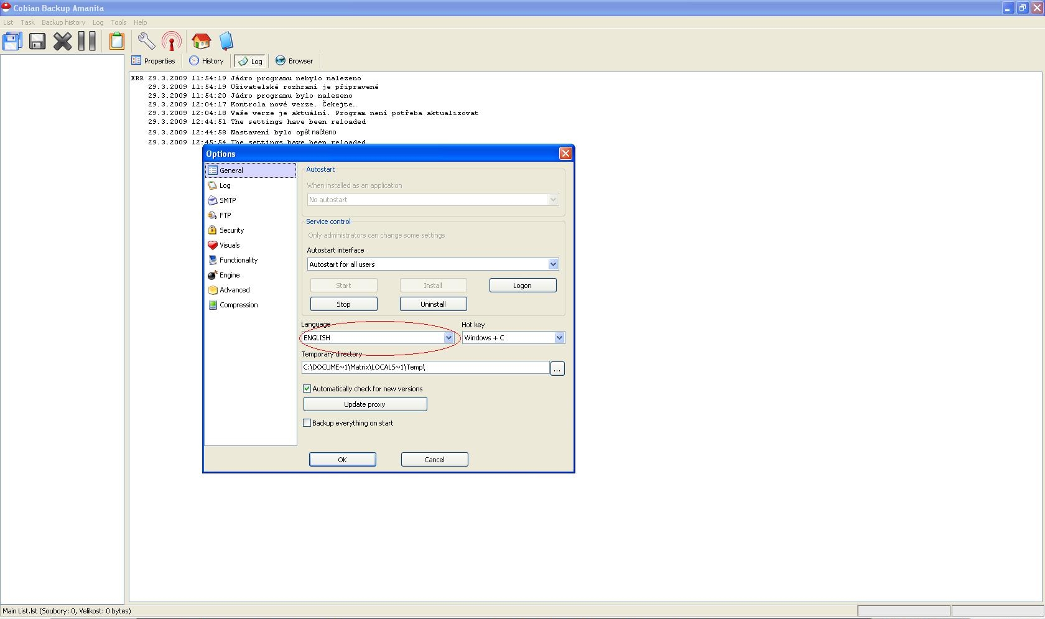Click log line 'Uživatelské rozhraní je připravené'

pos(304,87)
